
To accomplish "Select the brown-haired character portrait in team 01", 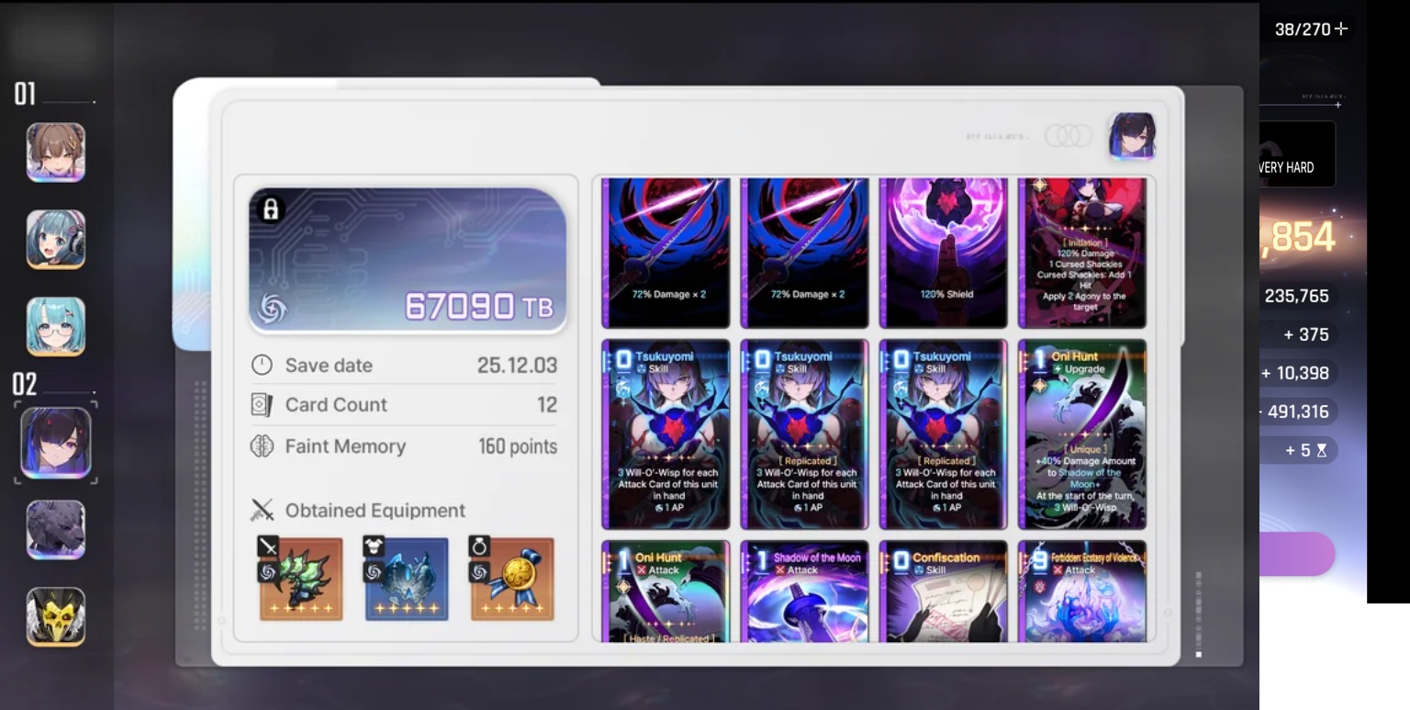I will pyautogui.click(x=56, y=152).
